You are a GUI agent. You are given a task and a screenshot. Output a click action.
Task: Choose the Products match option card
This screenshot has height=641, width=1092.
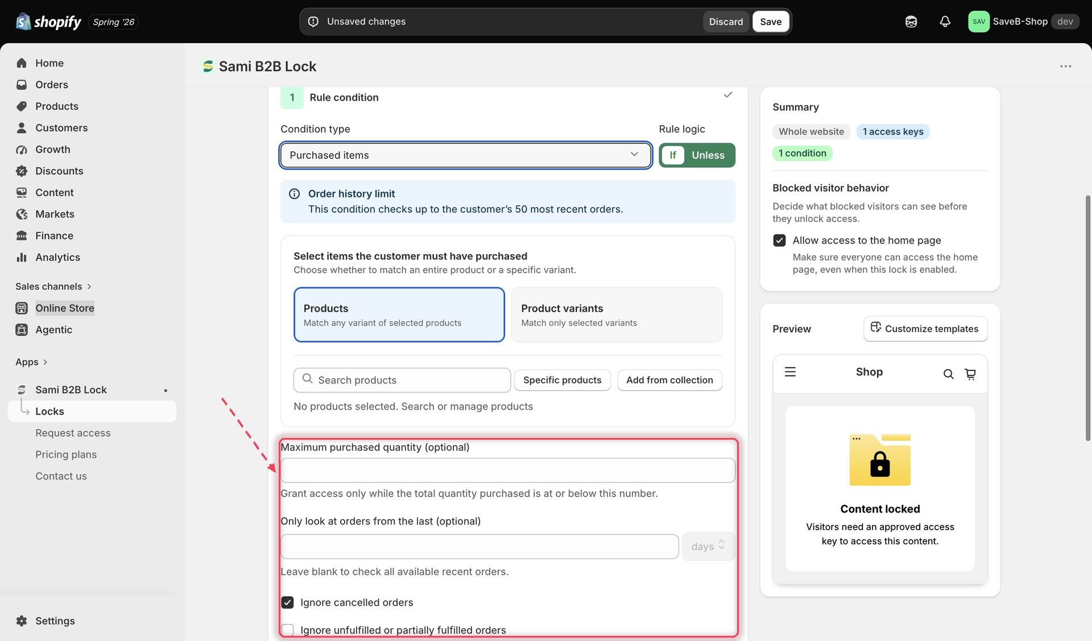click(399, 315)
